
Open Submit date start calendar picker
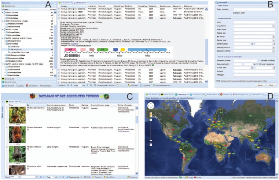click(252, 68)
